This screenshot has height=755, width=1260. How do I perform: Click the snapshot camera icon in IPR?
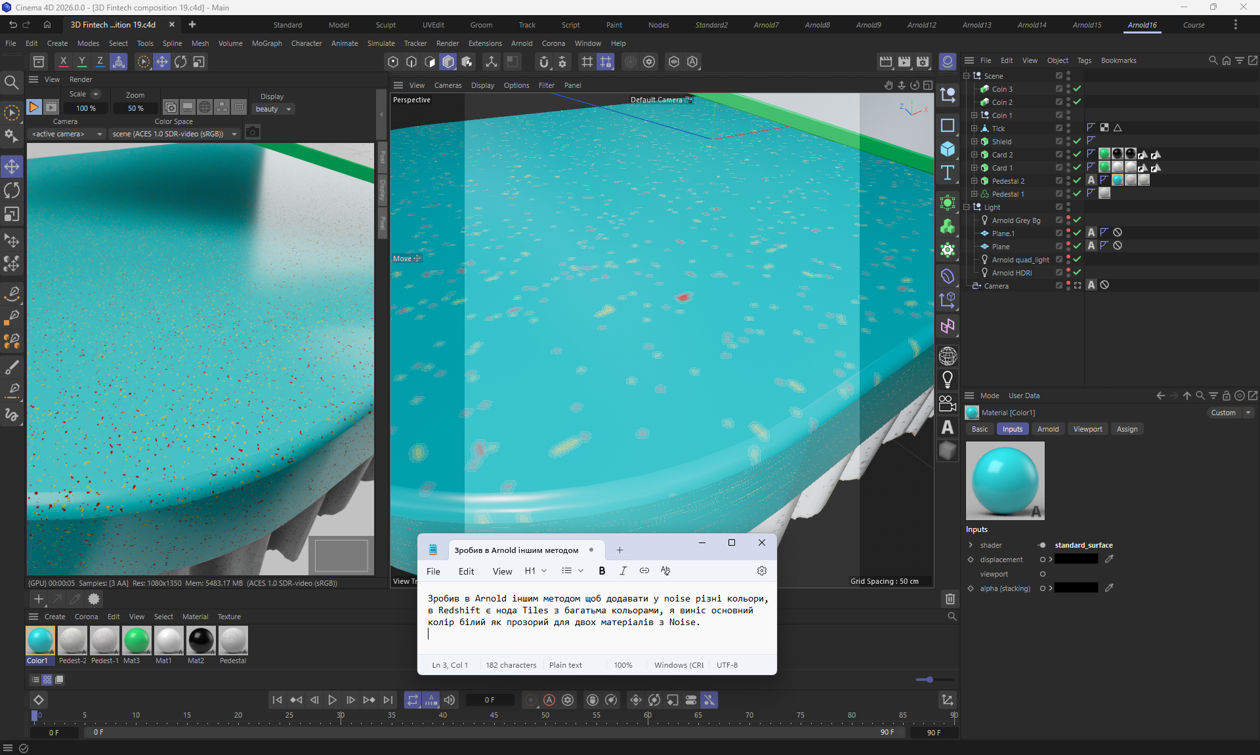(x=253, y=133)
